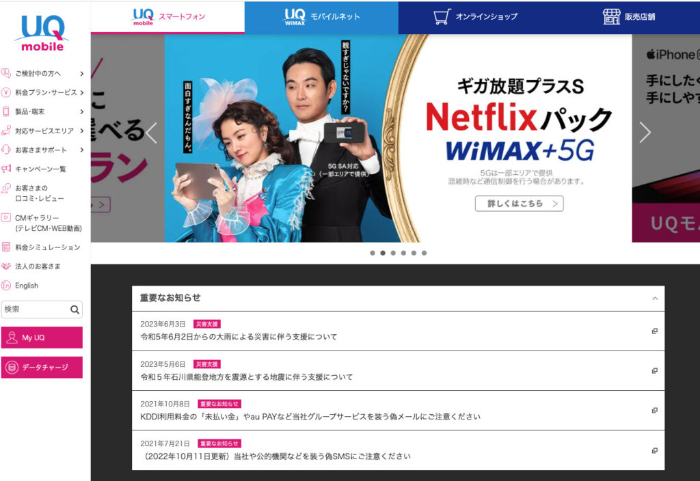Select the first carousel dot indicator
700x481 pixels.
373,253
